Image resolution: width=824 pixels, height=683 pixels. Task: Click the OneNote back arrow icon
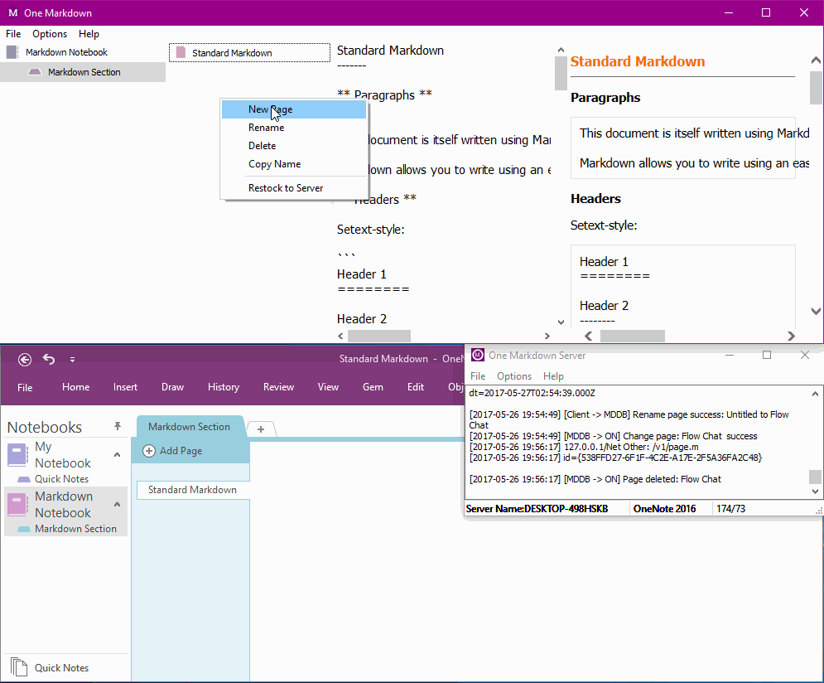(x=25, y=359)
